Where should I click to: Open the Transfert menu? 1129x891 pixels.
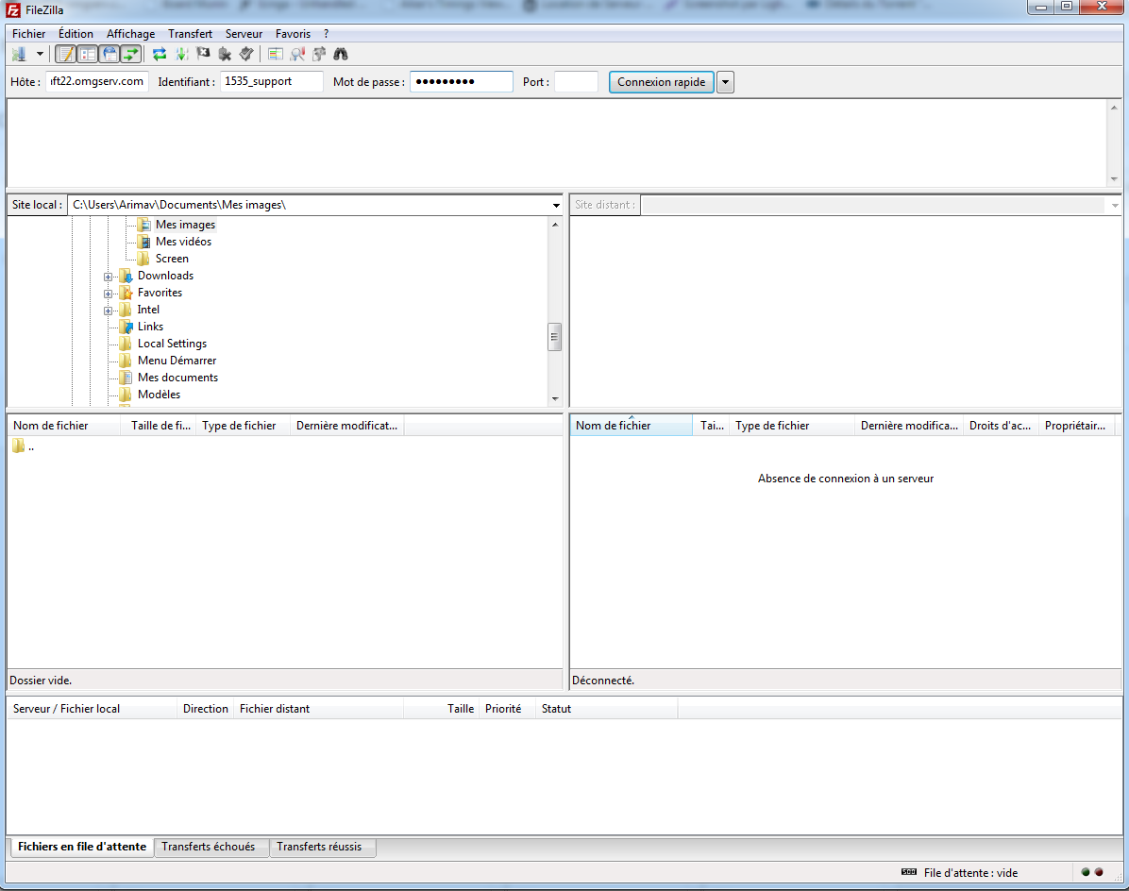coord(190,34)
